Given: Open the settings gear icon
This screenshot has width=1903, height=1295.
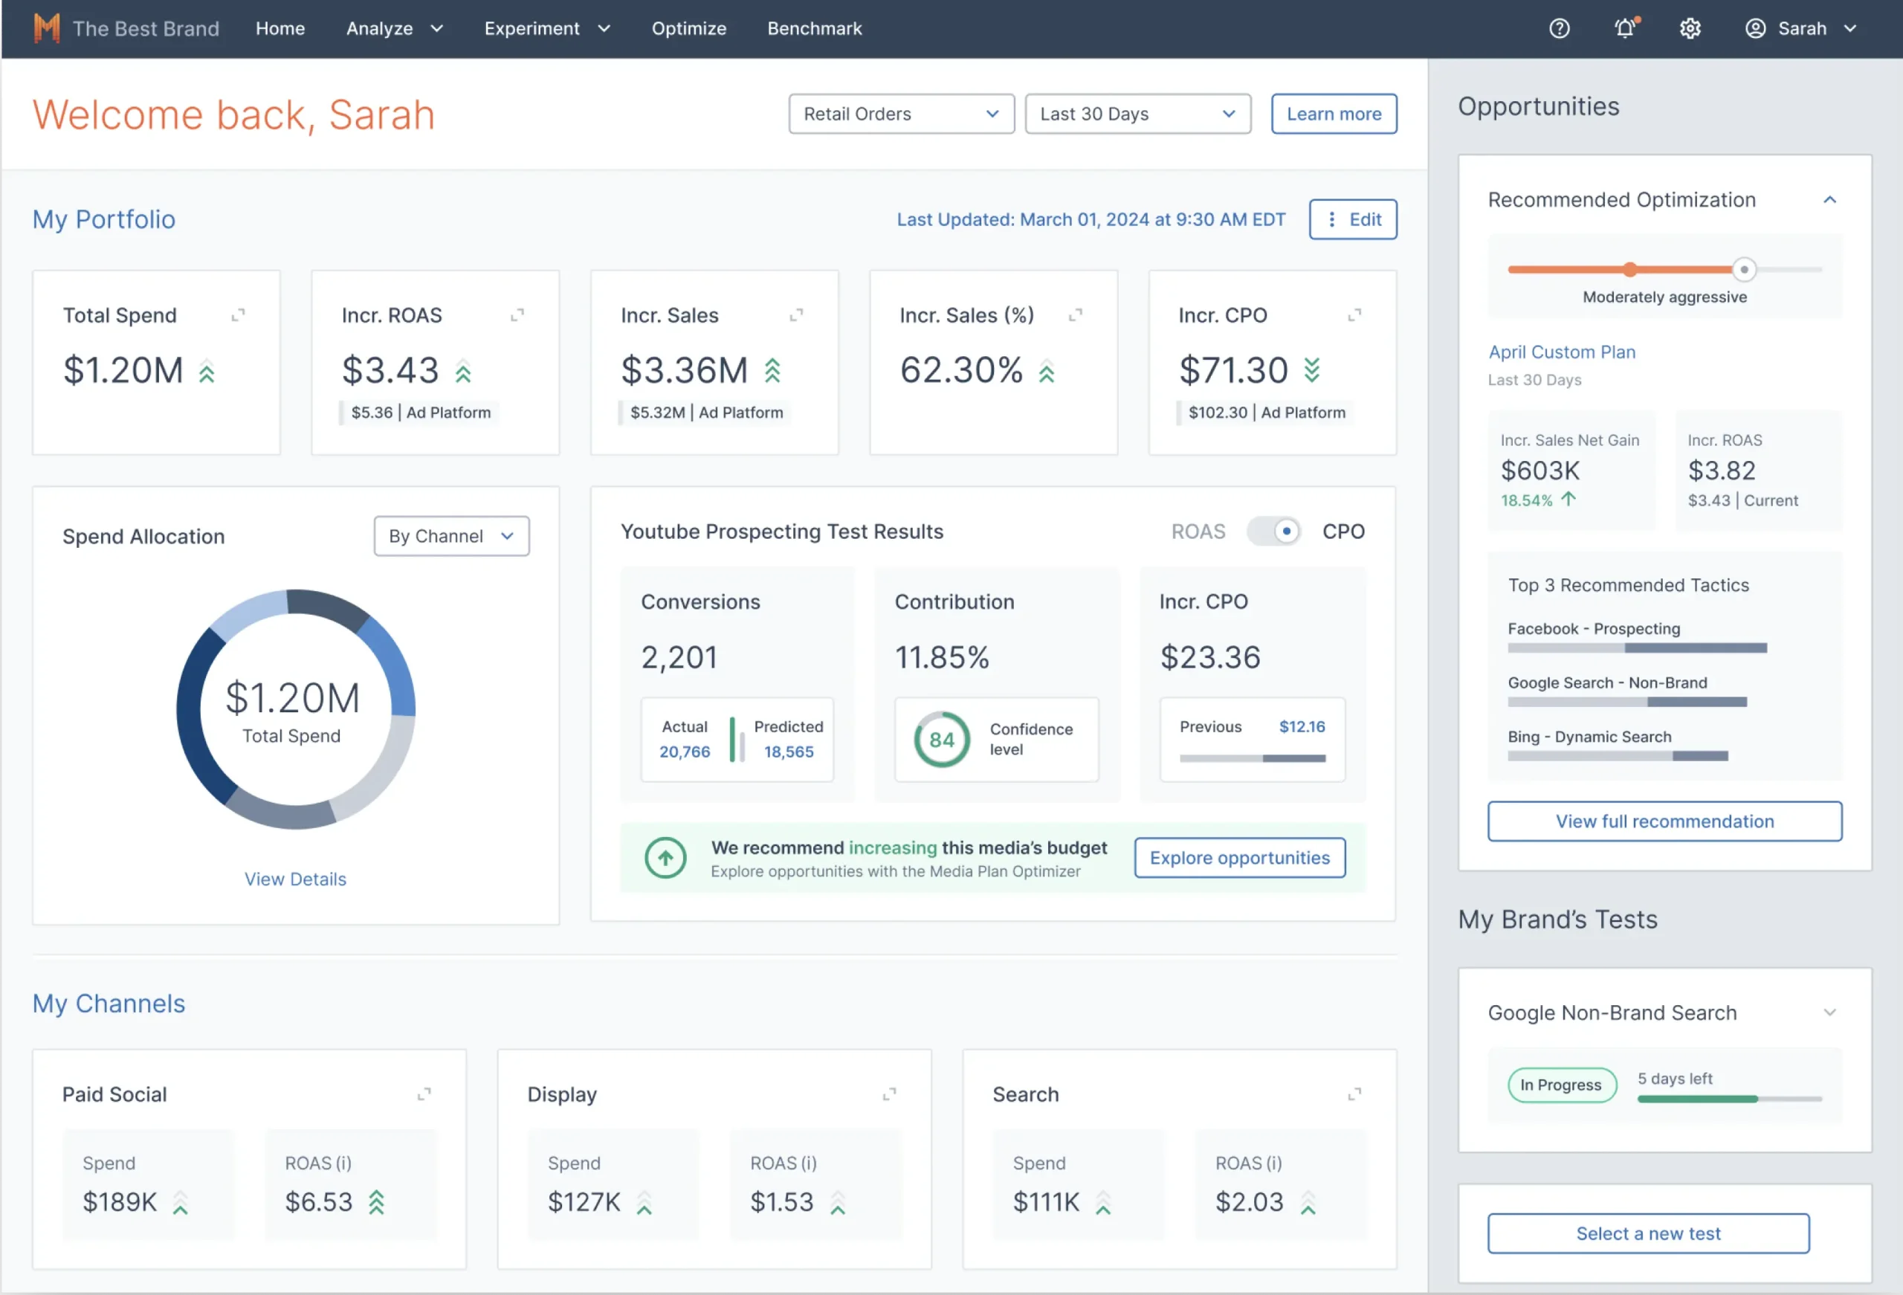Looking at the screenshot, I should [x=1690, y=29].
